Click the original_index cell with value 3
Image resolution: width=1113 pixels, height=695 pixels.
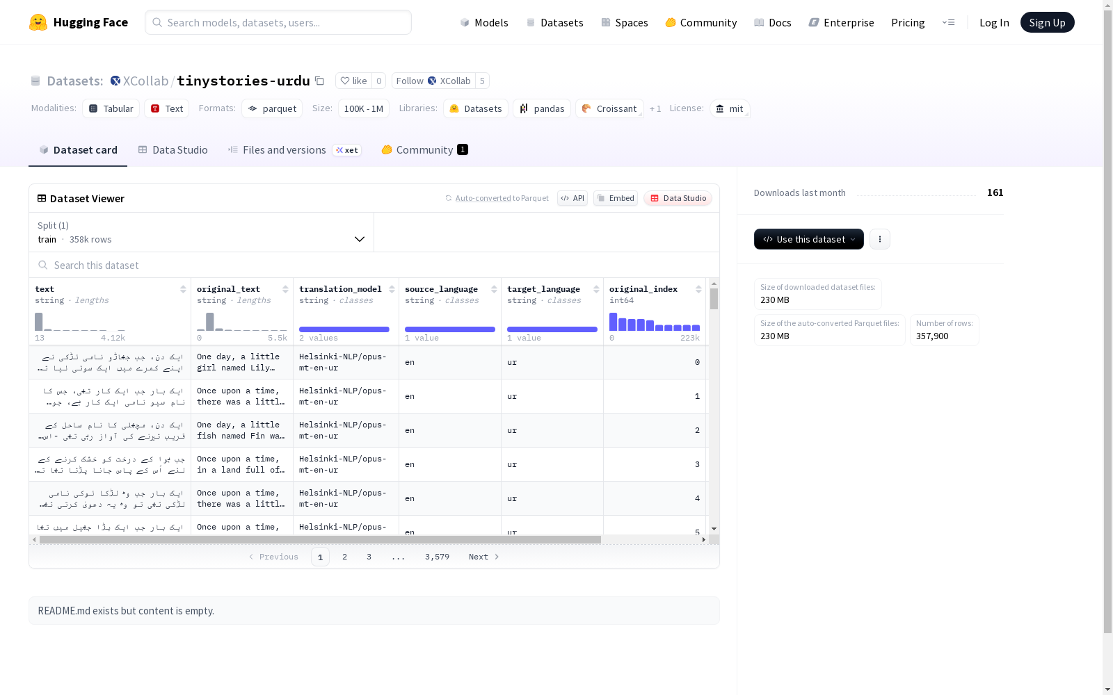[655, 464]
